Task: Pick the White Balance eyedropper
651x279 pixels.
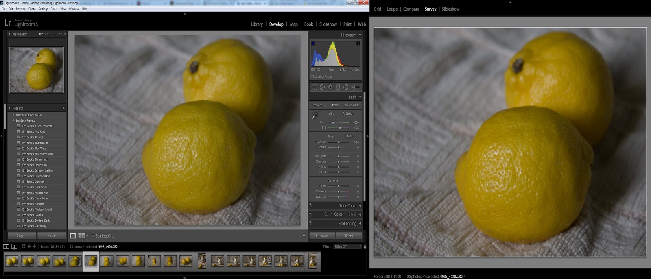Action: [315, 116]
